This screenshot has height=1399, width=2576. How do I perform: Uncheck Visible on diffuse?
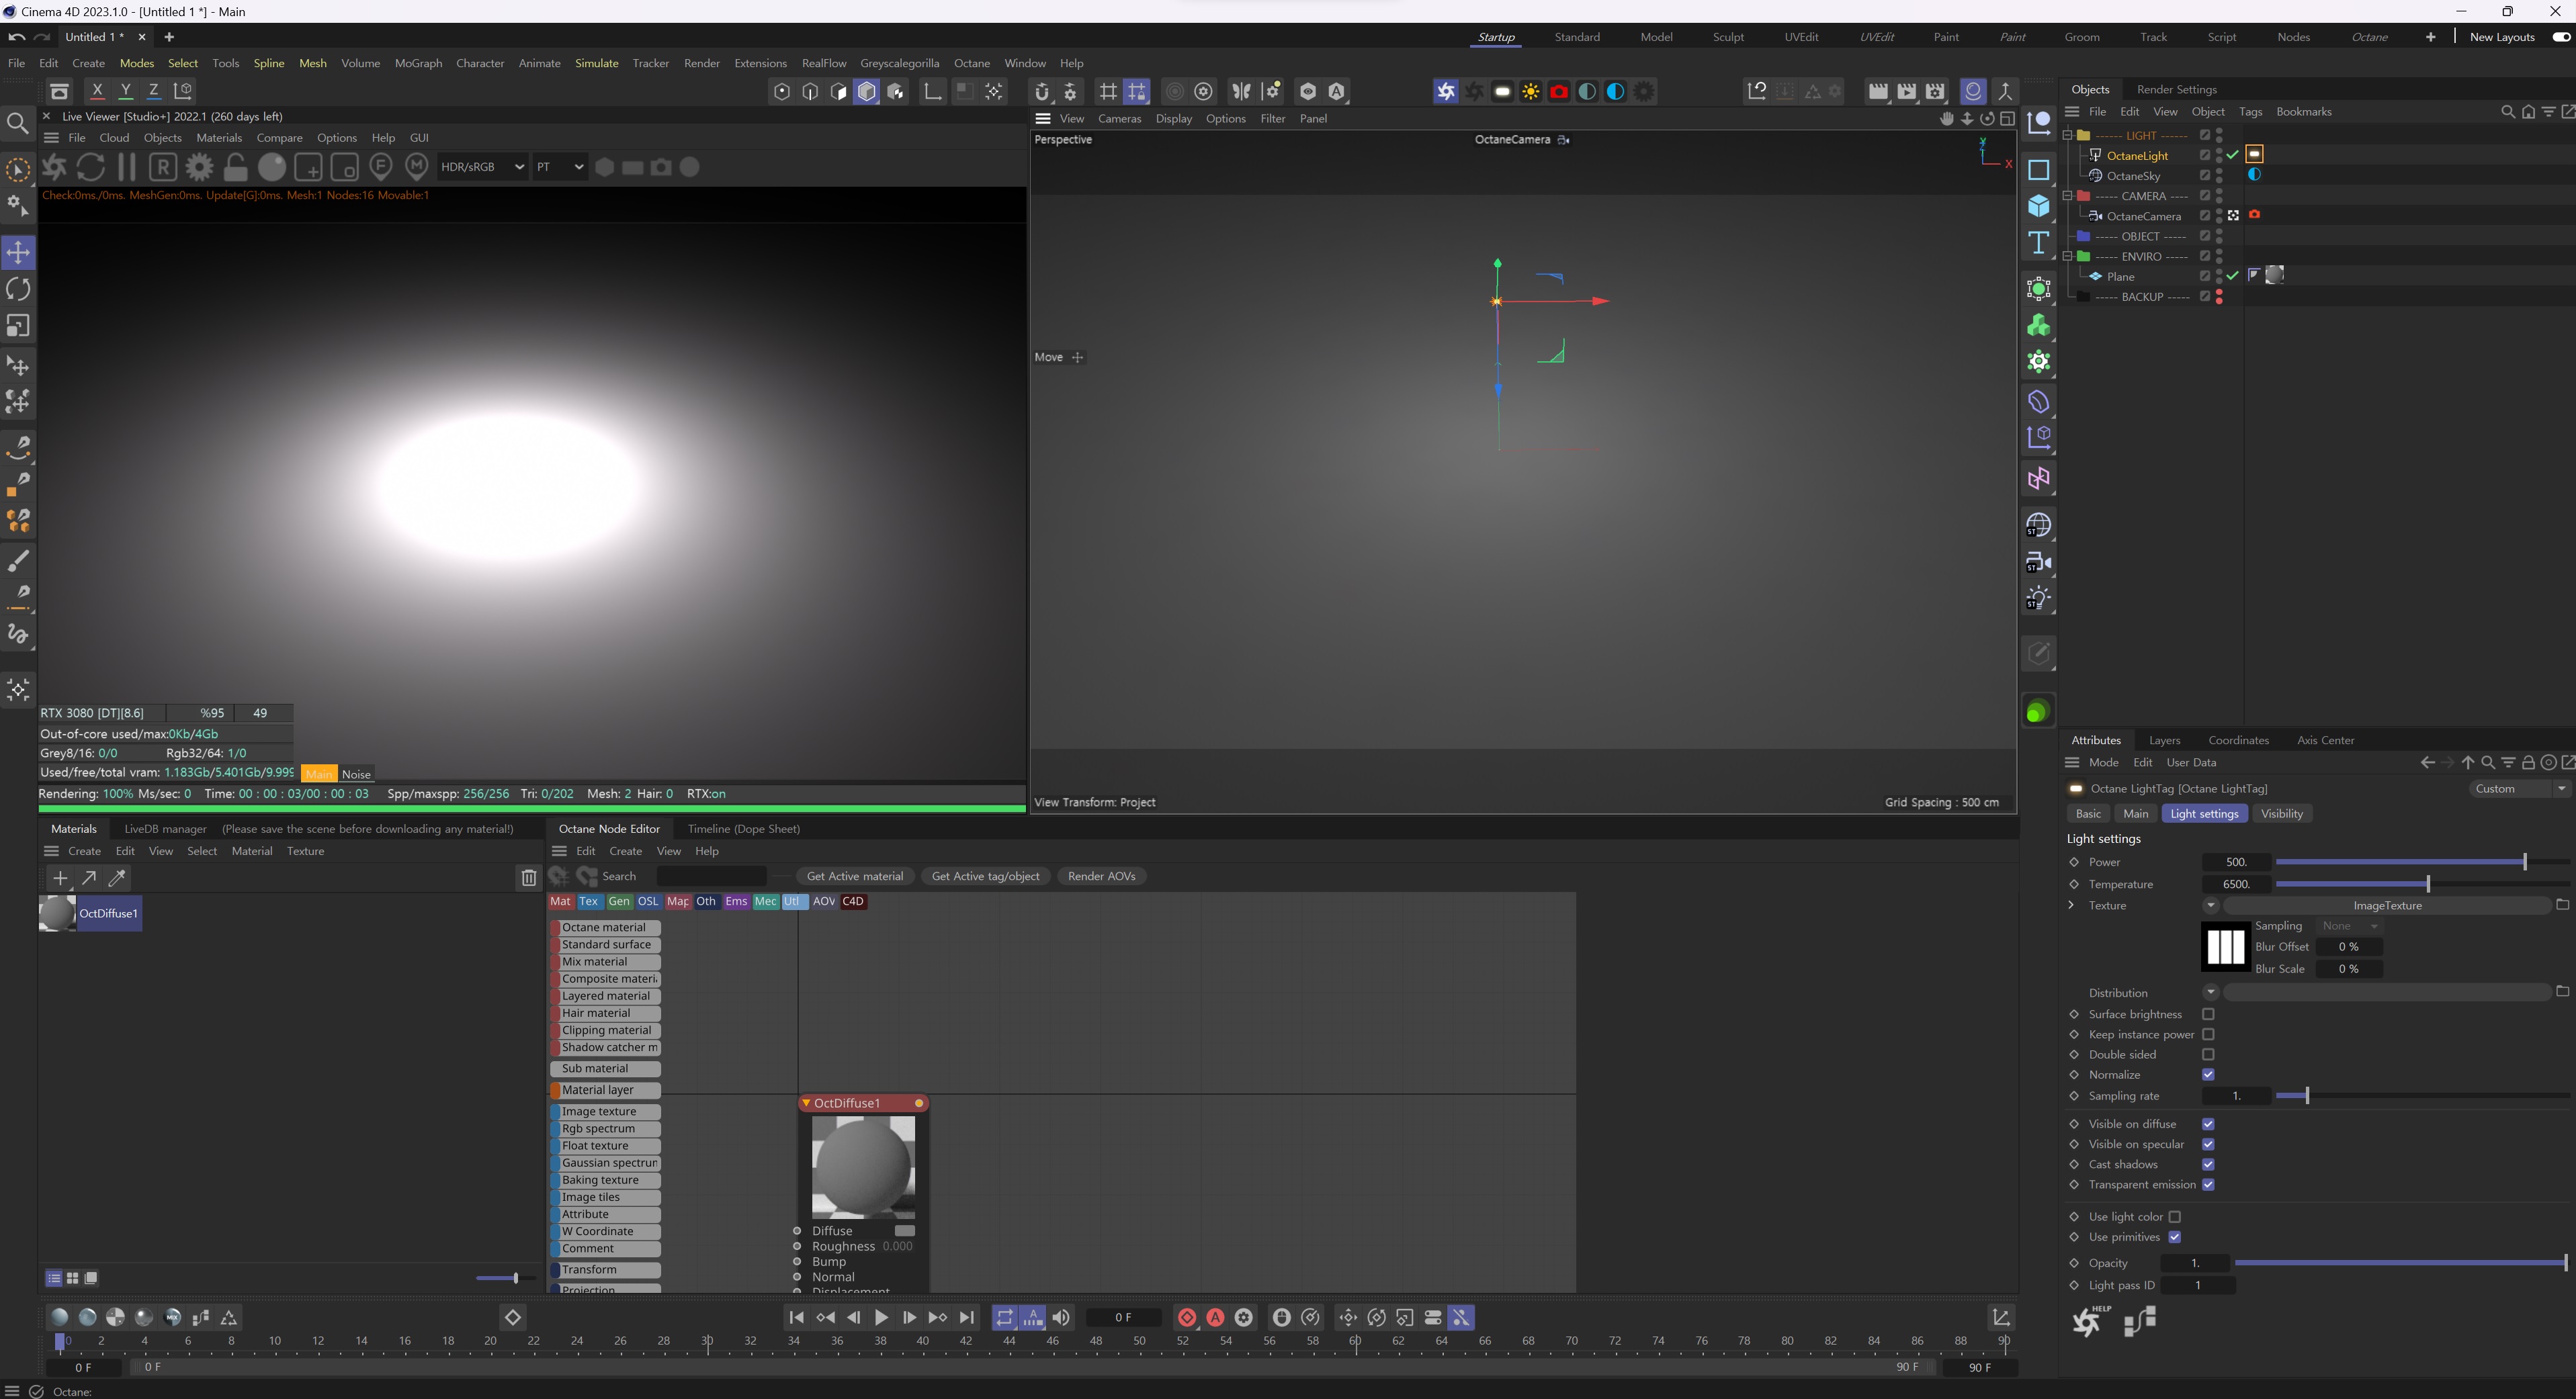[x=2208, y=1124]
